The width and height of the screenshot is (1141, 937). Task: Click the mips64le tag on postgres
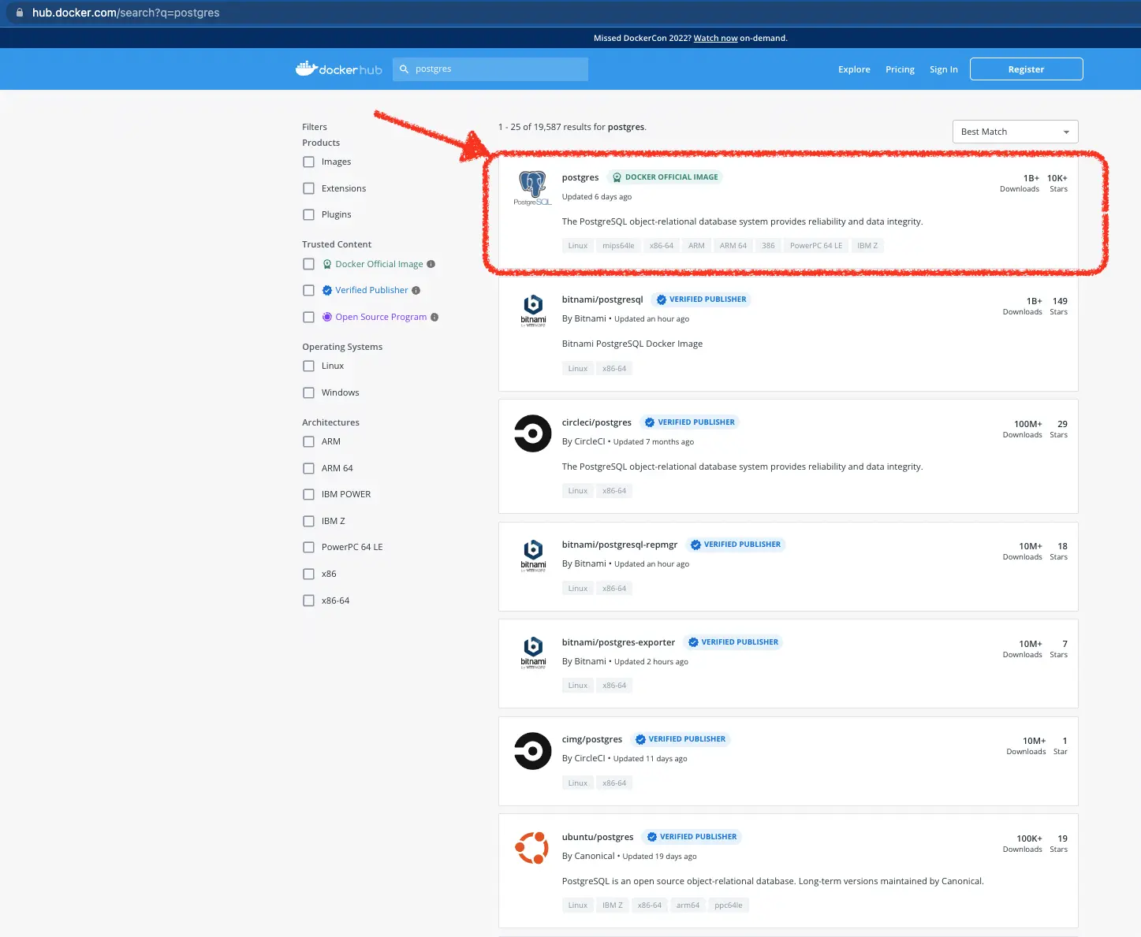pyautogui.click(x=618, y=246)
